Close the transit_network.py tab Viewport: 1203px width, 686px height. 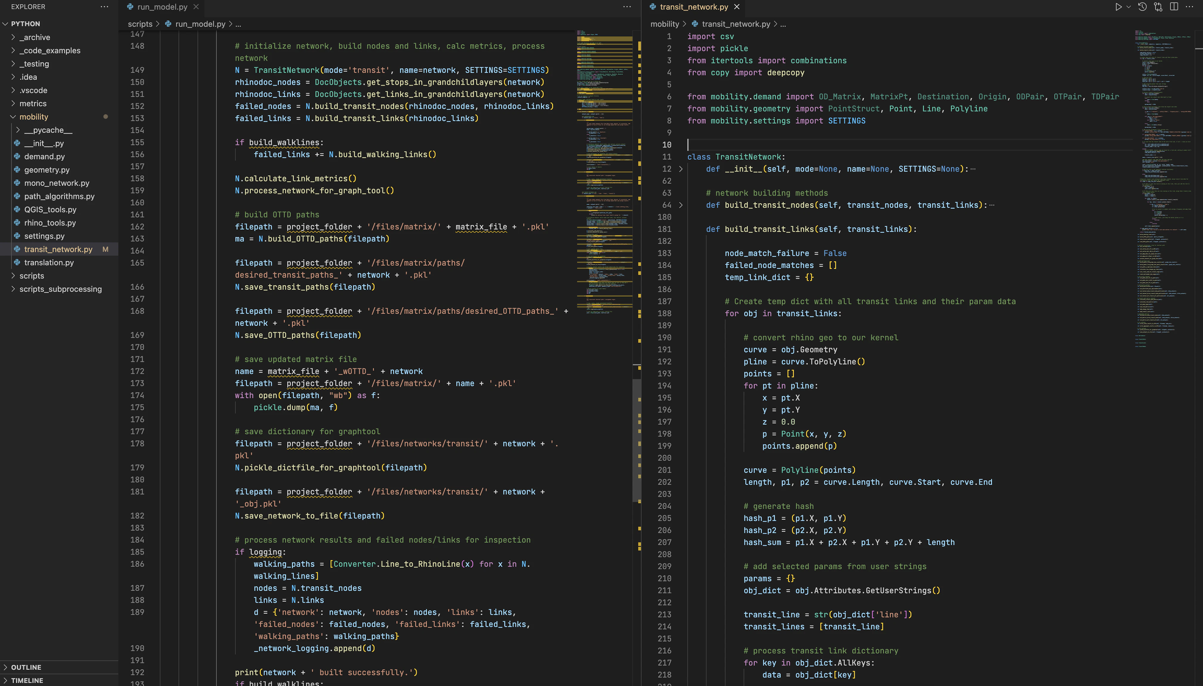pos(737,7)
